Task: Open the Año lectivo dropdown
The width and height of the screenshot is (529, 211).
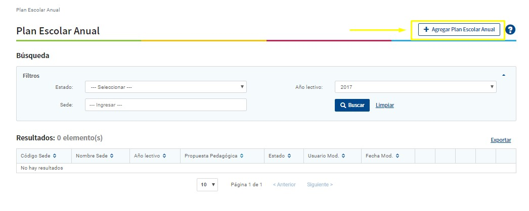Action: 415,87
